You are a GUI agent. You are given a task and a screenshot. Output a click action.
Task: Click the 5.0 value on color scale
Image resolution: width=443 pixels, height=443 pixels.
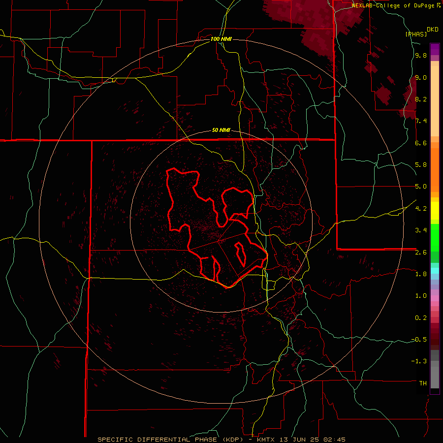click(x=421, y=187)
